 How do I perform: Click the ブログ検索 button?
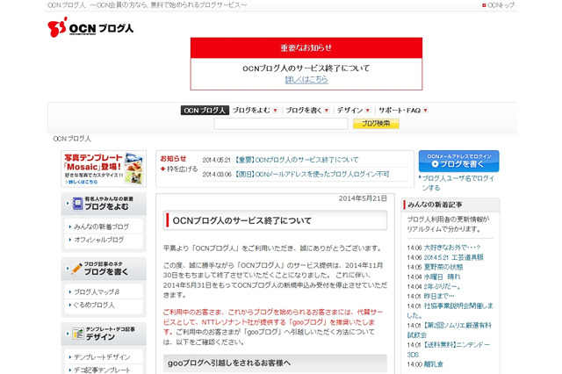[376, 124]
